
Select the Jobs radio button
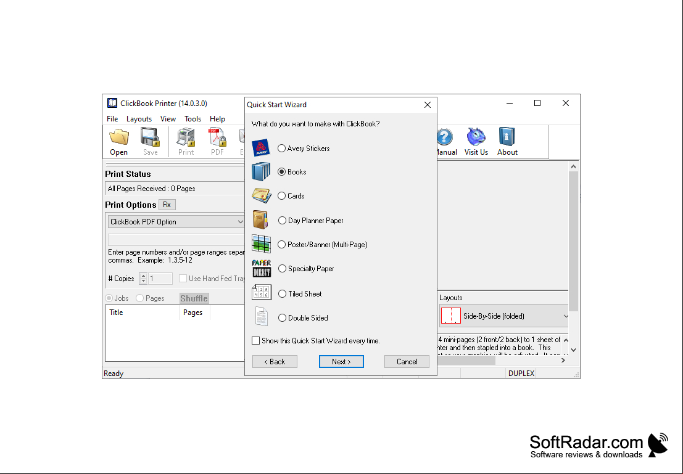pos(109,298)
